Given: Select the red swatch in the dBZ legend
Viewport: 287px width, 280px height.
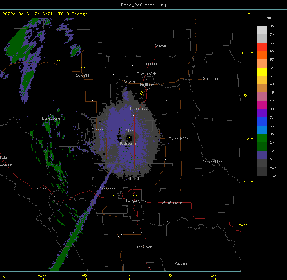Looking at the screenshot, I should 262,47.
